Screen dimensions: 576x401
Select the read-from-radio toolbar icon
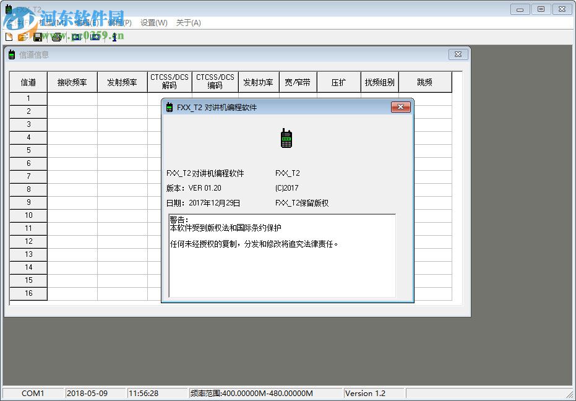(x=75, y=37)
